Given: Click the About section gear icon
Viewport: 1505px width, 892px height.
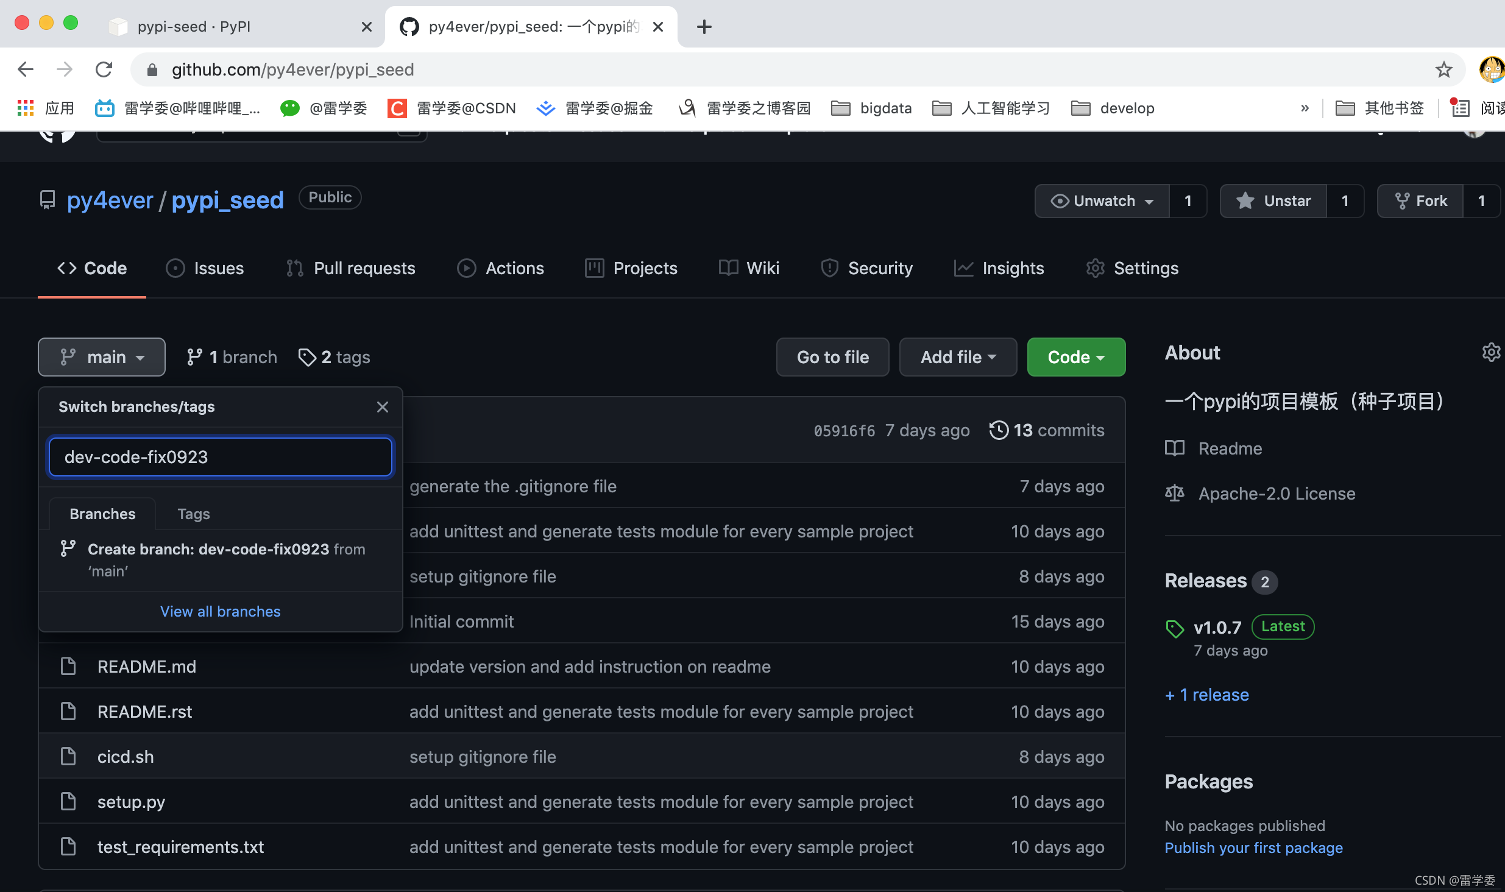Looking at the screenshot, I should (1490, 352).
